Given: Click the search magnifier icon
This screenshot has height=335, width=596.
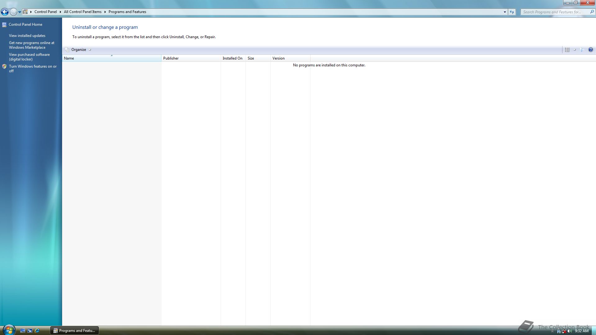Looking at the screenshot, I should click(592, 12).
